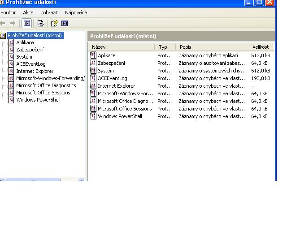Click the 192,0 kB size value
This screenshot has width=287, height=229.
pyautogui.click(x=261, y=78)
